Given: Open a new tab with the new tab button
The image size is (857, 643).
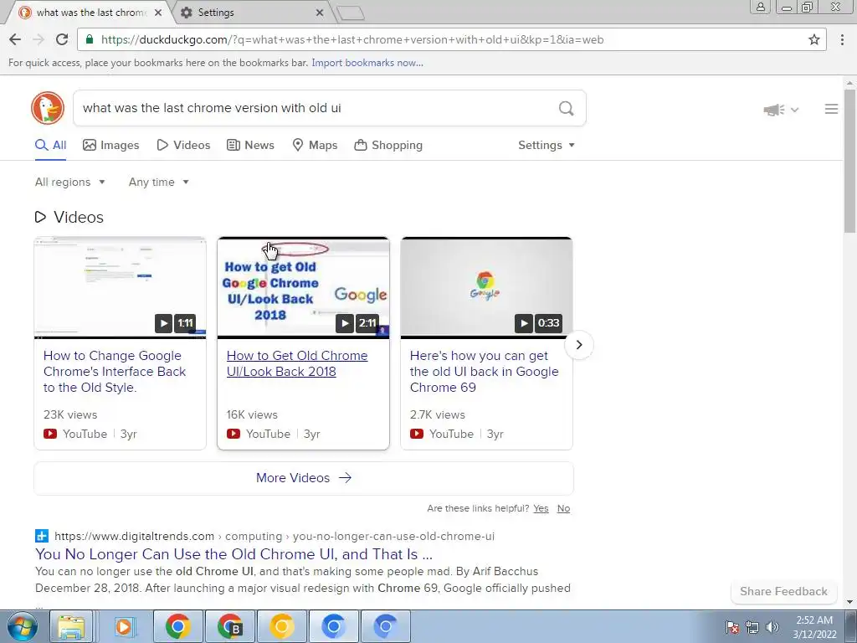Looking at the screenshot, I should 350,13.
